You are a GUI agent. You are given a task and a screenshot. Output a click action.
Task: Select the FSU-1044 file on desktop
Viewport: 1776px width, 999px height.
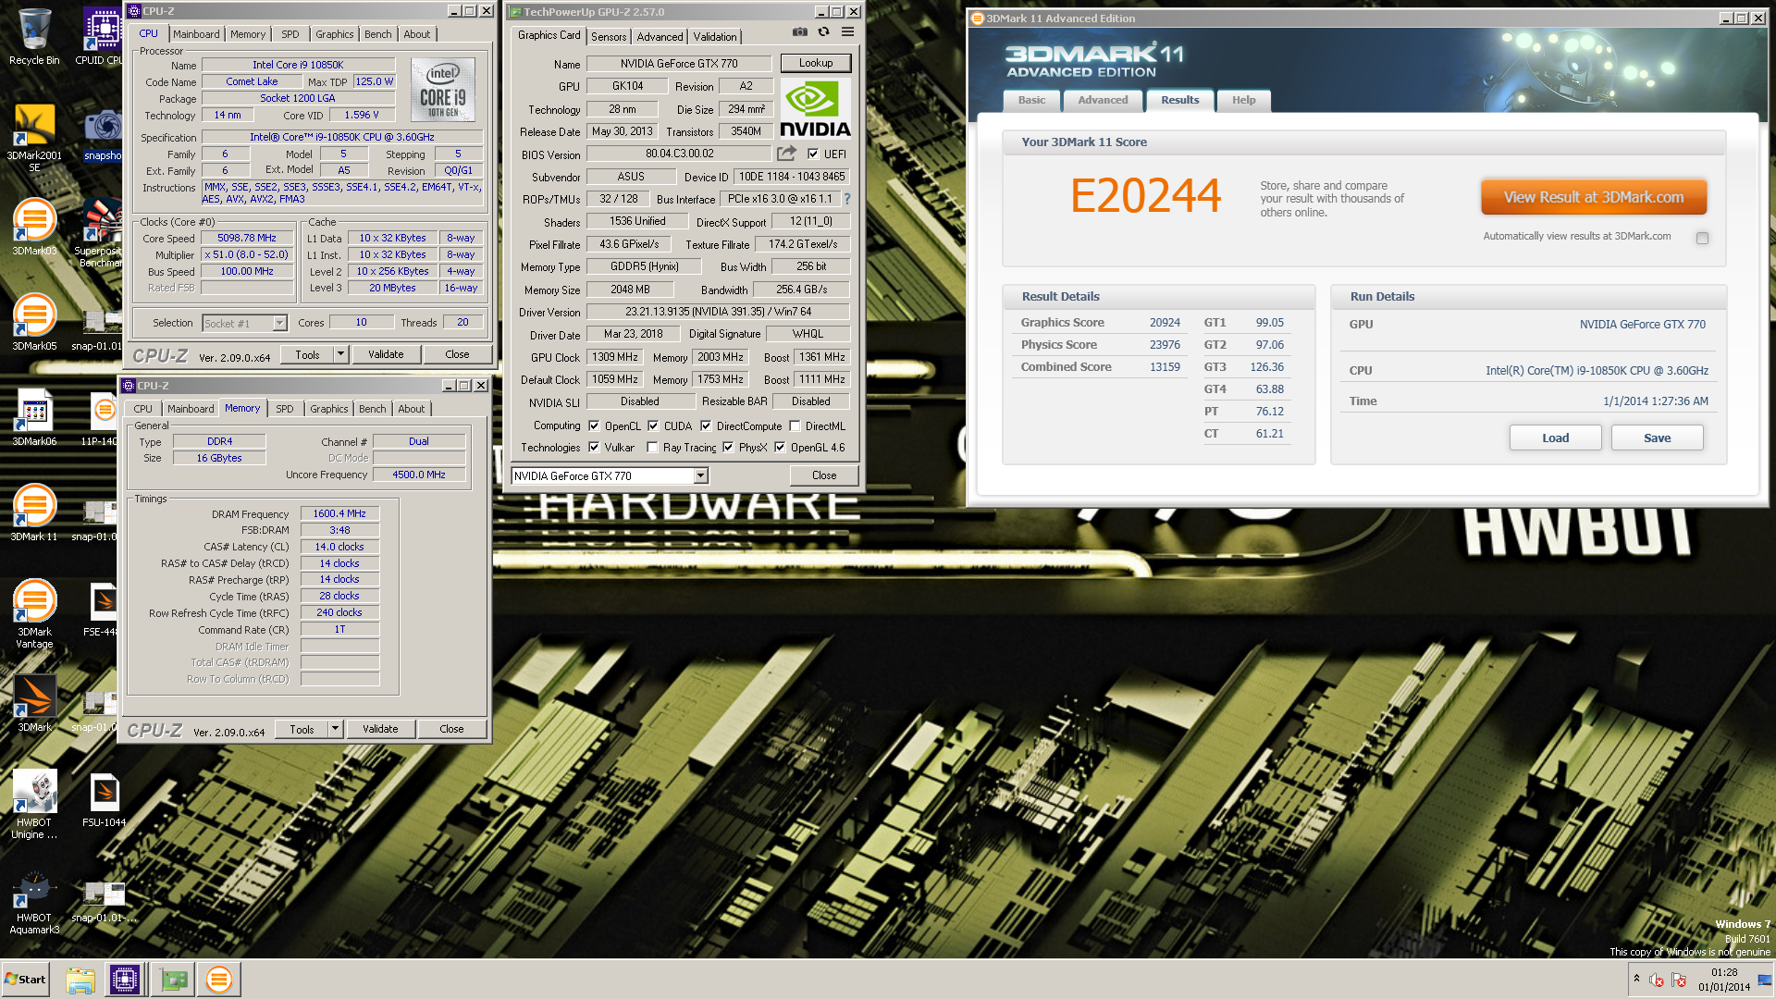[104, 799]
